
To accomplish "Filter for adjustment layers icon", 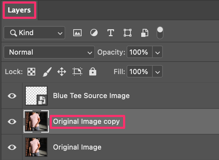I will click(x=94, y=33).
